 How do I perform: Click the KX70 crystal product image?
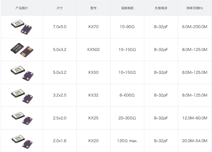[x=22, y=27]
